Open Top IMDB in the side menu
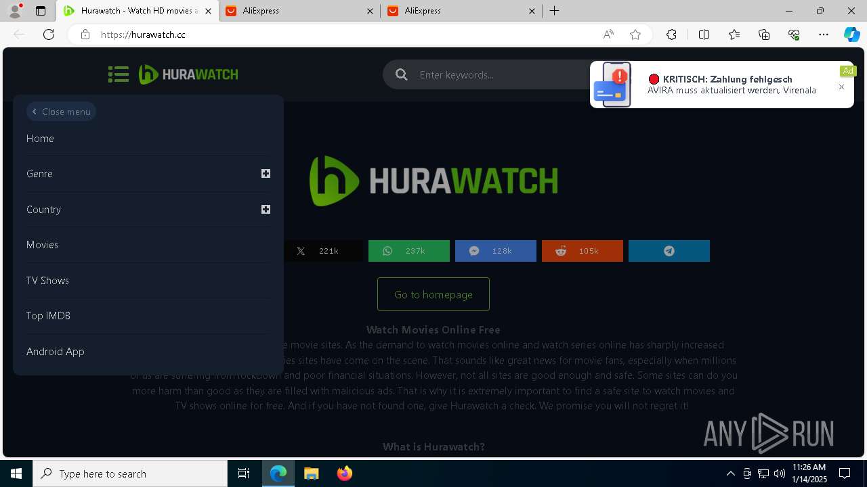This screenshot has width=867, height=487. pos(48,316)
